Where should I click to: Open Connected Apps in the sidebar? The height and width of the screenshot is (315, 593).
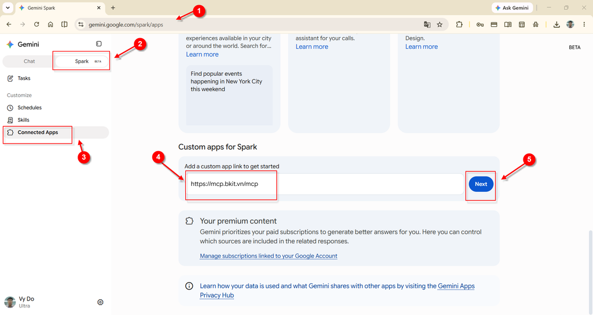tap(56, 133)
